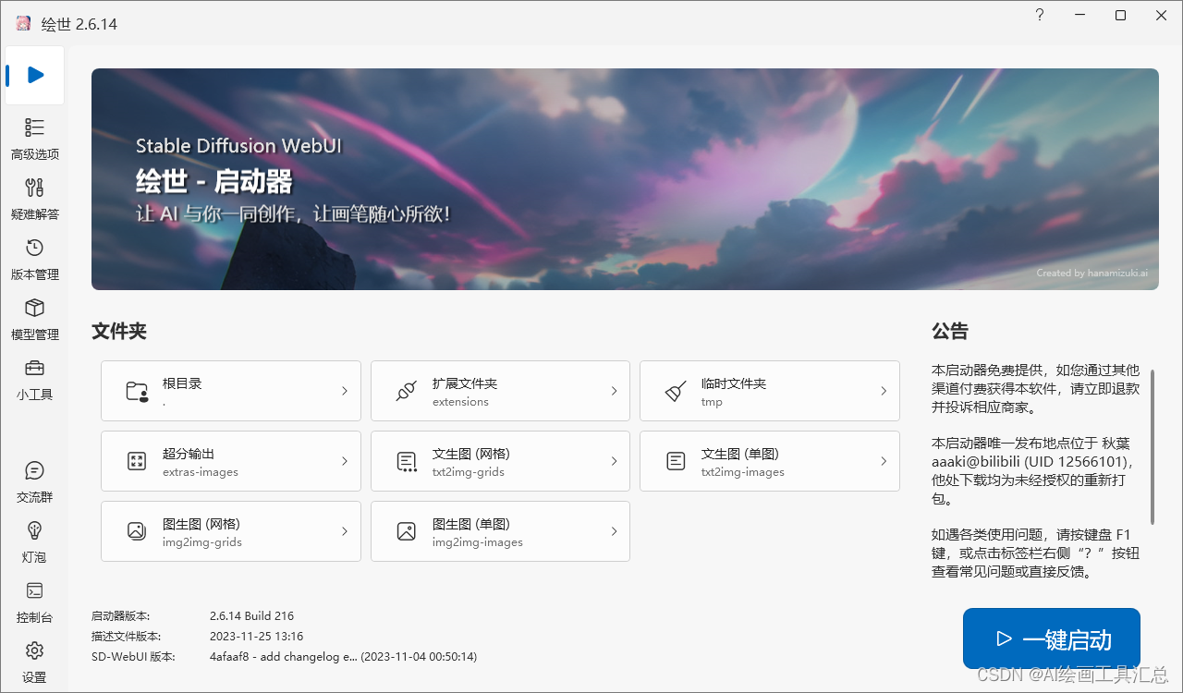Image resolution: width=1183 pixels, height=693 pixels.
Task: Open img2img-grids folder
Action: [231, 531]
